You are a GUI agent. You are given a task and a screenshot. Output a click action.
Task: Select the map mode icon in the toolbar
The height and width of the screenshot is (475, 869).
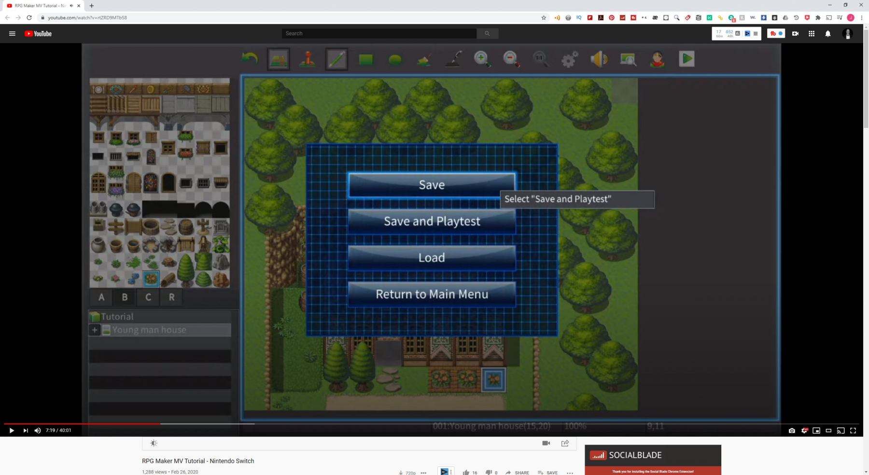pos(279,59)
